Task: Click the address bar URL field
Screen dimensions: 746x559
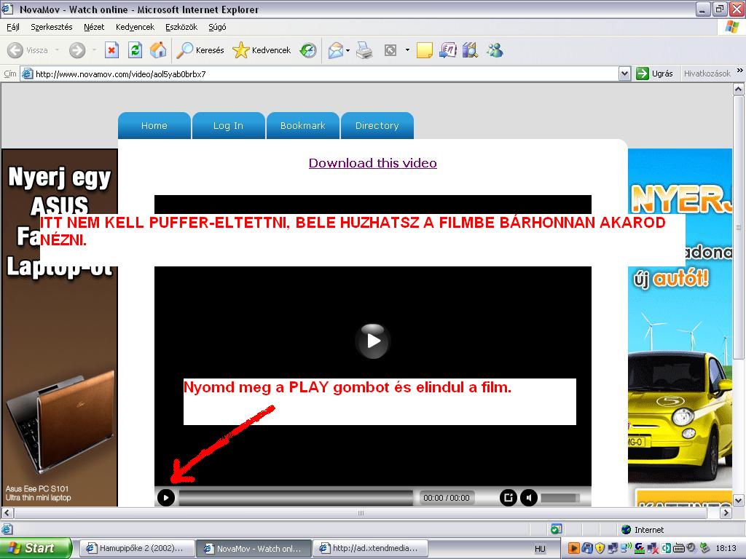Action: pos(320,74)
